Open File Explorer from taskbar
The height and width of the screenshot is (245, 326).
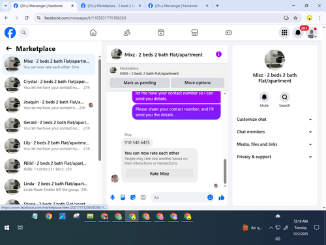pos(90,216)
